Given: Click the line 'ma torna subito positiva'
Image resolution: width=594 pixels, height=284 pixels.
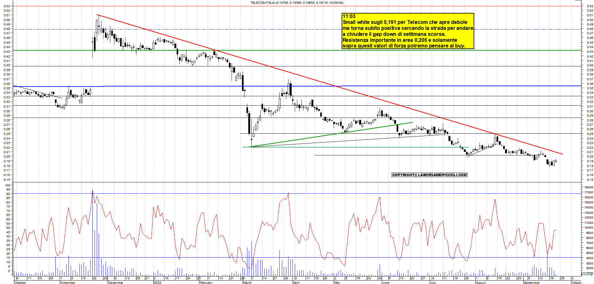Looking at the screenshot, I should [x=408, y=28].
